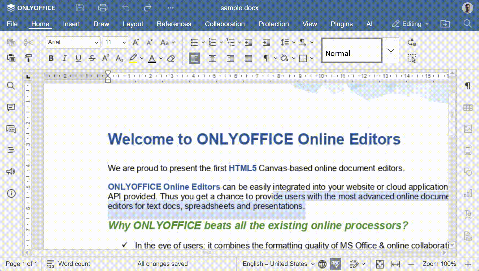Expand the bullets list dropdown arrow
The width and height of the screenshot is (479, 271).
[x=203, y=43]
